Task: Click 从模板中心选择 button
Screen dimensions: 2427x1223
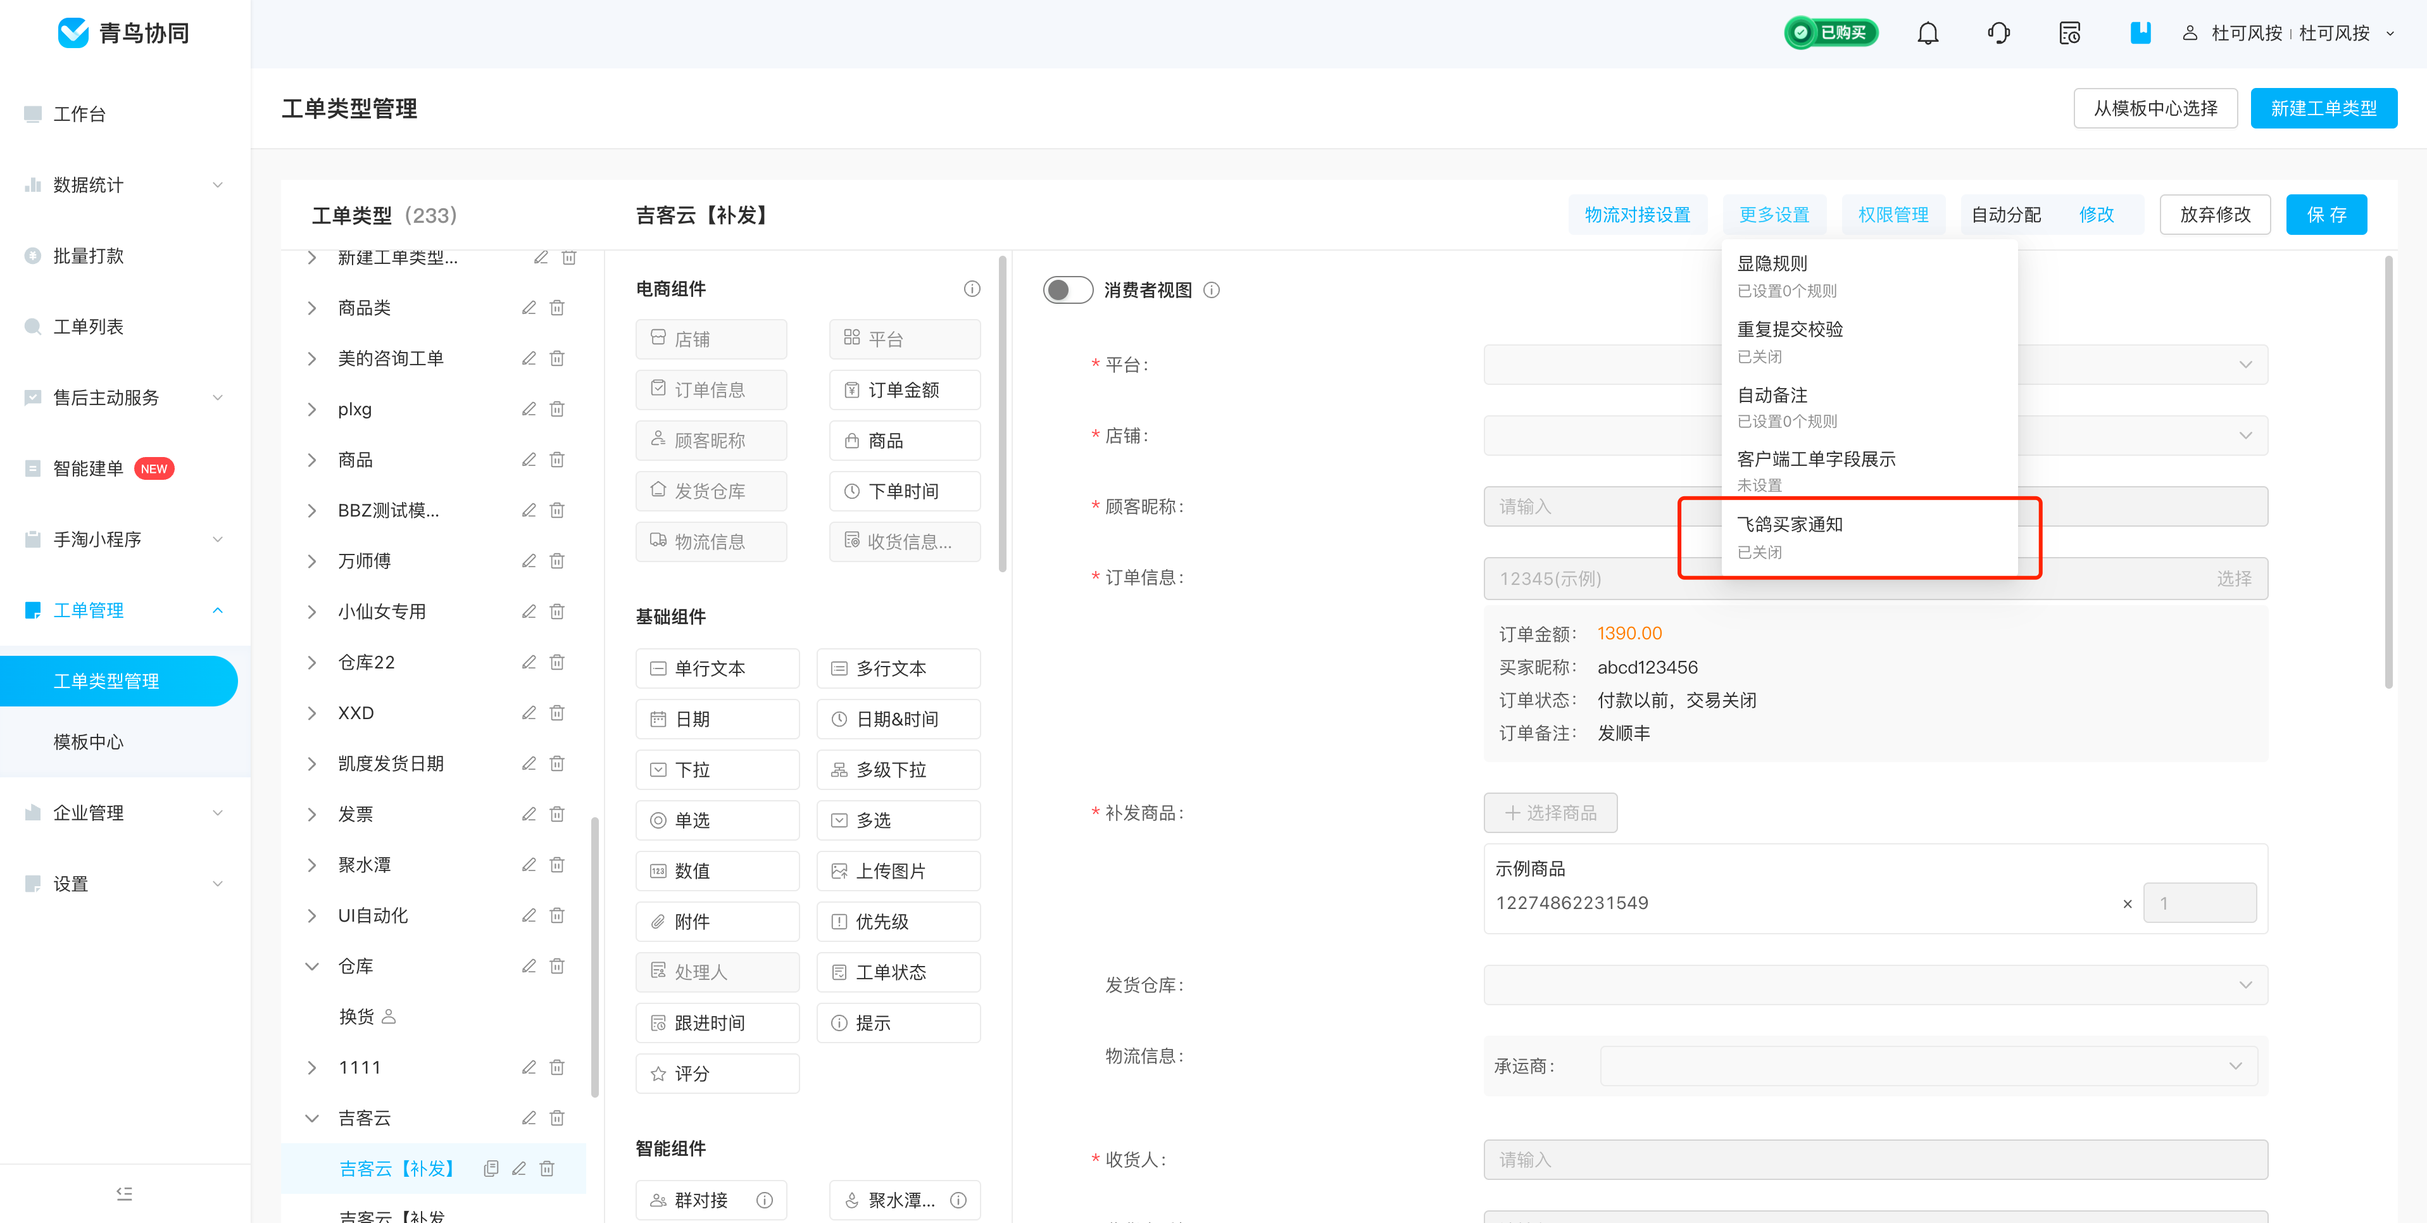Action: click(x=2155, y=108)
